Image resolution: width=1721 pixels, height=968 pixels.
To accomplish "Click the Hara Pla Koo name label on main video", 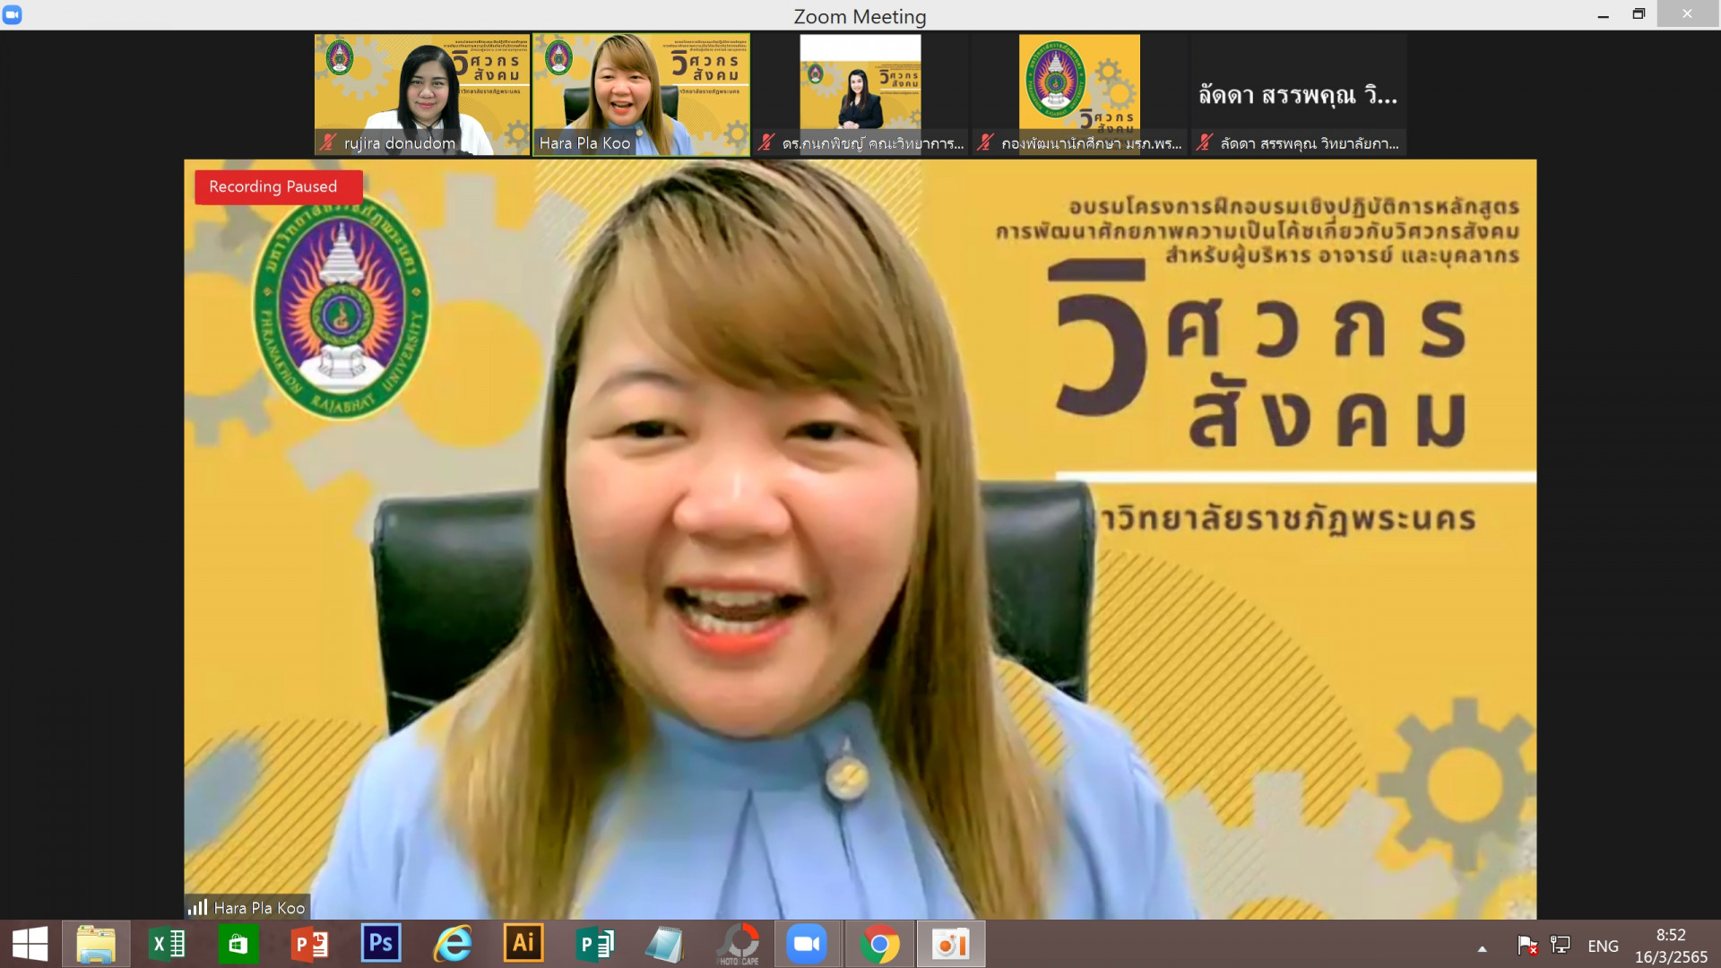I will tap(259, 908).
